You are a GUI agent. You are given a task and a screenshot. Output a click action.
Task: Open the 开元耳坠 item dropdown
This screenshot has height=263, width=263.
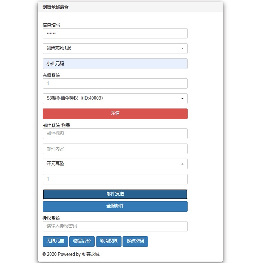pos(115,164)
